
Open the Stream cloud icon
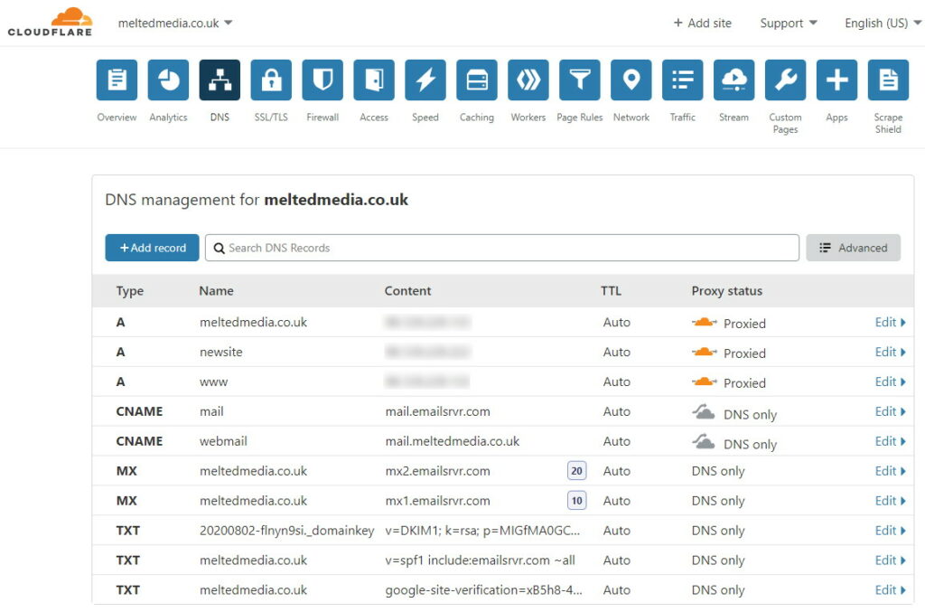(733, 80)
